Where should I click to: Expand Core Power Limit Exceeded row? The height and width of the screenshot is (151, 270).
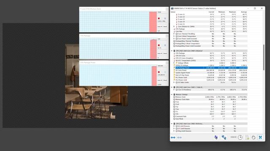coord(174,39)
